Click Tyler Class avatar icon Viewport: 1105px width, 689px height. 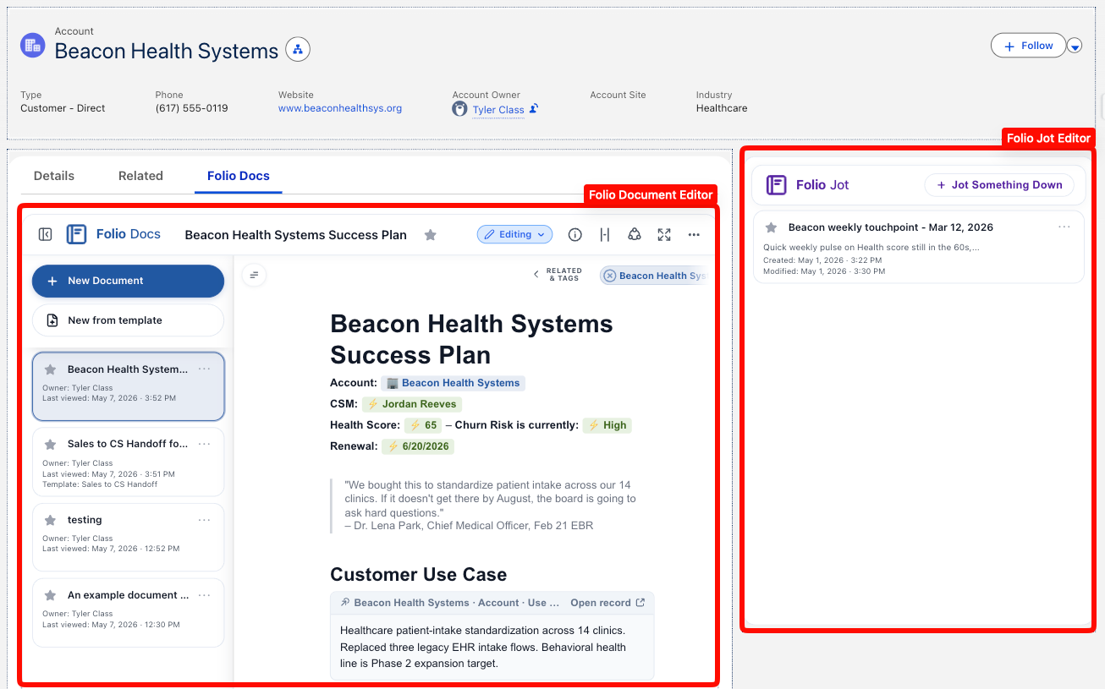pyautogui.click(x=459, y=108)
